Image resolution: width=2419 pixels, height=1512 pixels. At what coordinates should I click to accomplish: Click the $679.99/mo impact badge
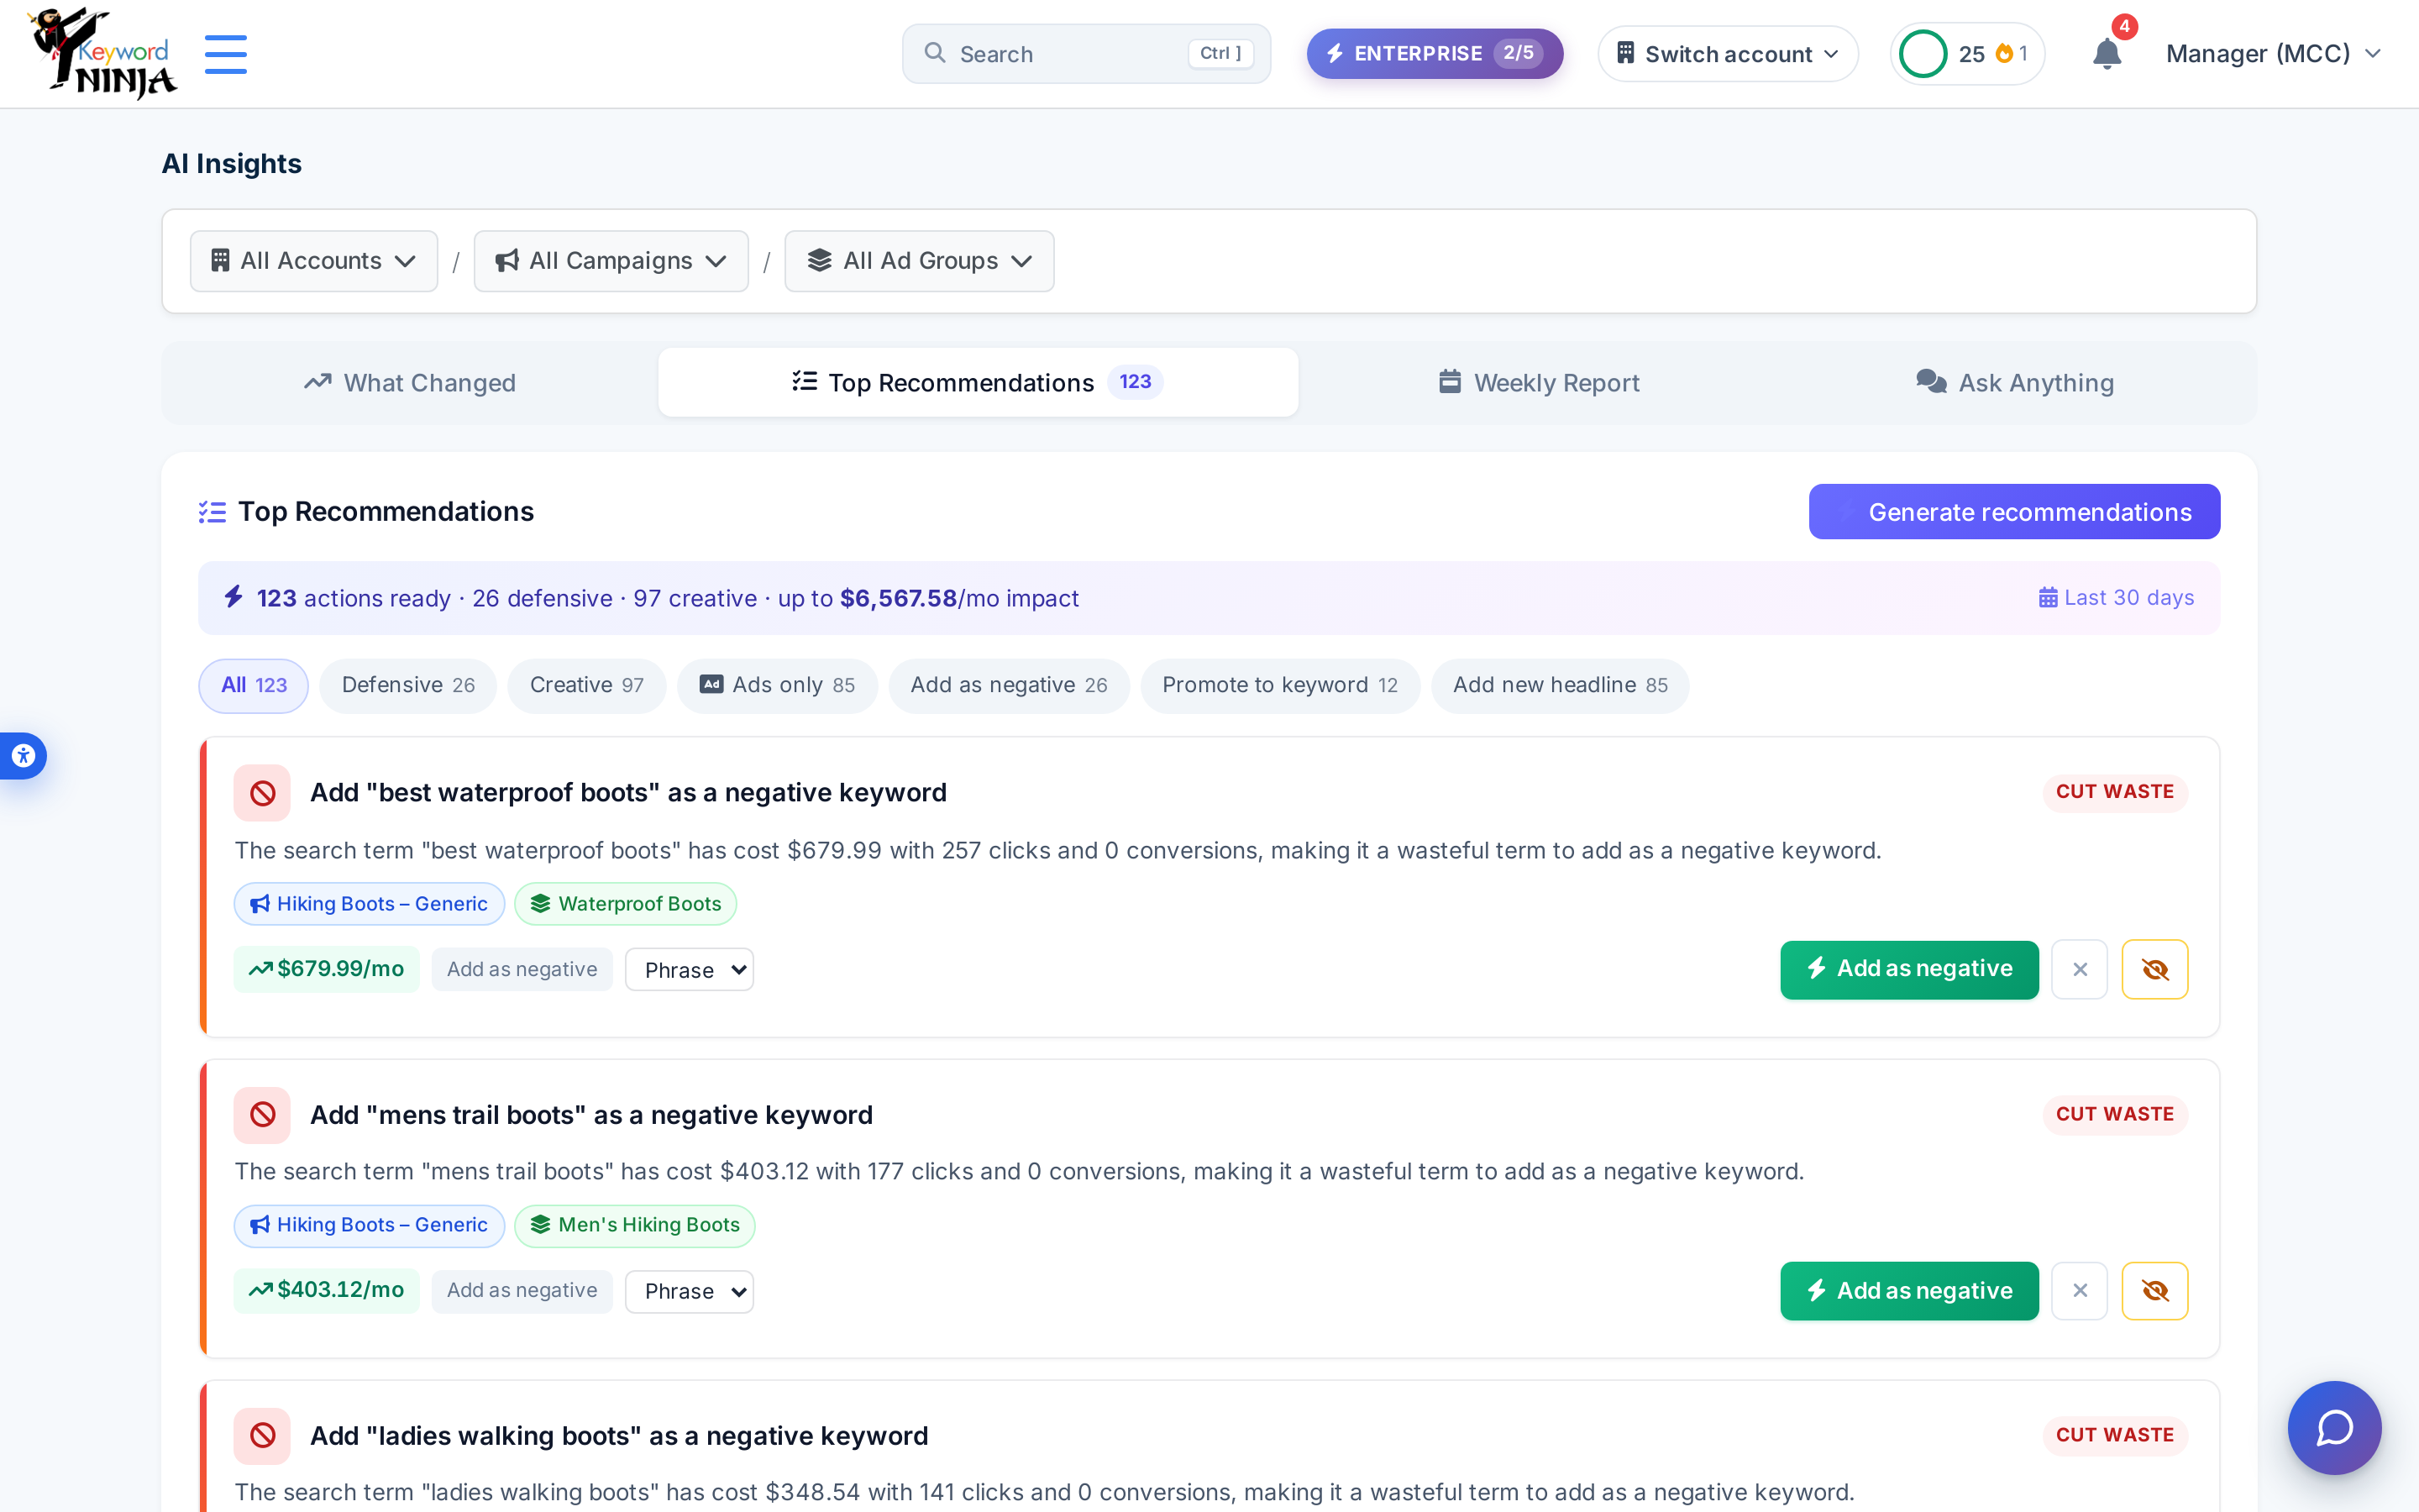coord(327,969)
